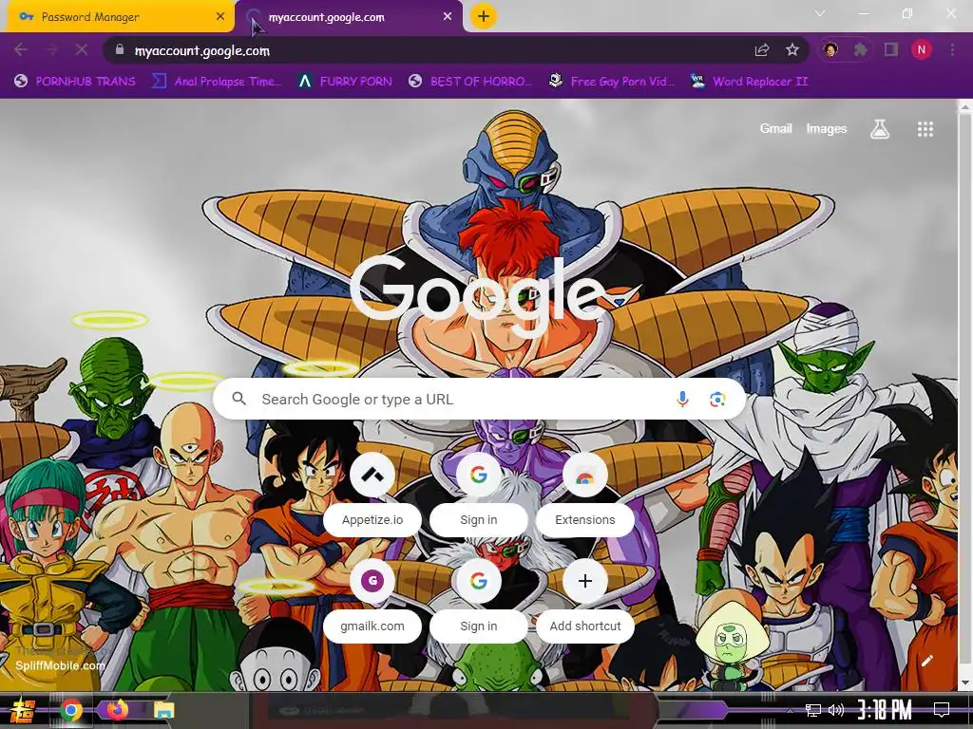This screenshot has width=973, height=729.
Task: Open the Sign in shortcut beside gmailk.com
Action: [x=479, y=600]
